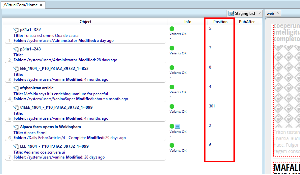The width and height of the screenshot is (300, 175).
Task: Open the web channel dropdown
Action: [x=273, y=14]
